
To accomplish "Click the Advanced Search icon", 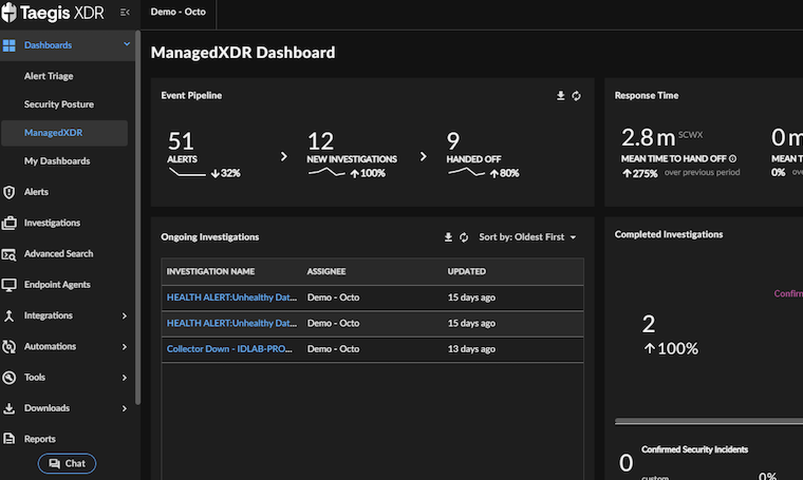I will click(x=9, y=254).
